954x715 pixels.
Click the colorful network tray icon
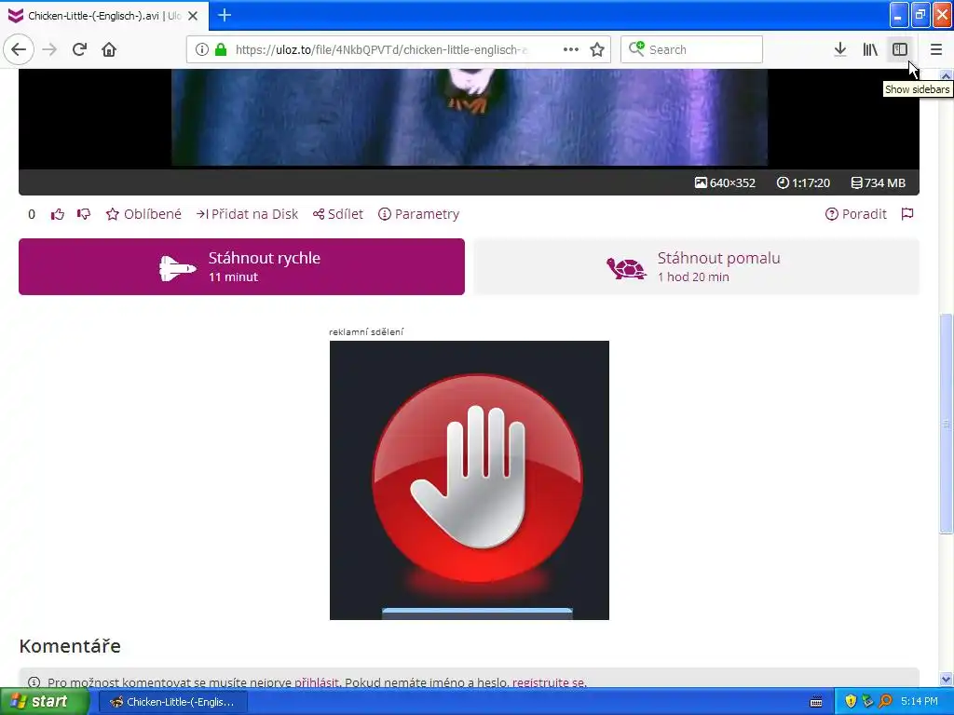pos(867,702)
